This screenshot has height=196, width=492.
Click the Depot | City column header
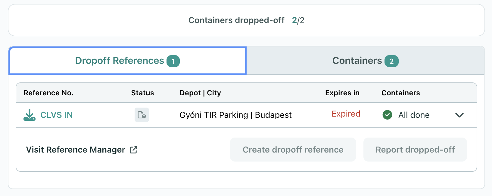tap(200, 93)
